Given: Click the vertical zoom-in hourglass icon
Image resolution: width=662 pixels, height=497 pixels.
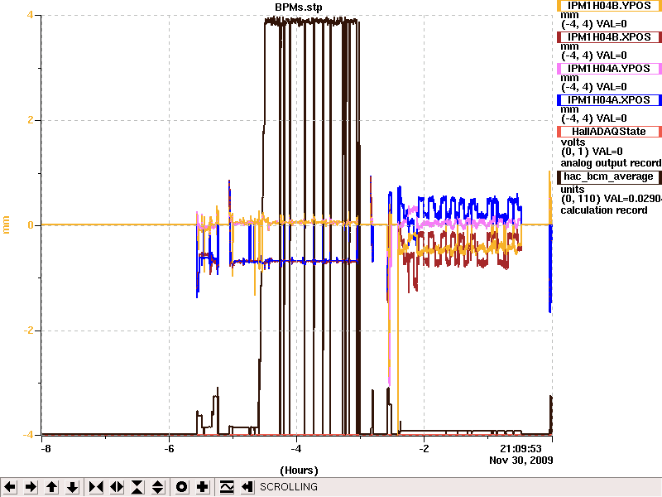Looking at the screenshot, I should click(x=137, y=487).
